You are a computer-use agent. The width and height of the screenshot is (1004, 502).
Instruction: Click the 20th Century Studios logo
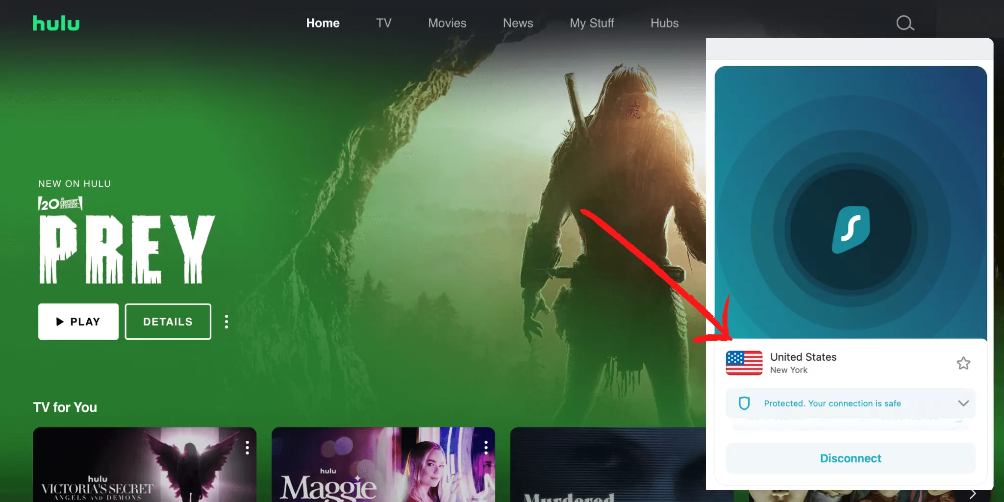[x=60, y=203]
